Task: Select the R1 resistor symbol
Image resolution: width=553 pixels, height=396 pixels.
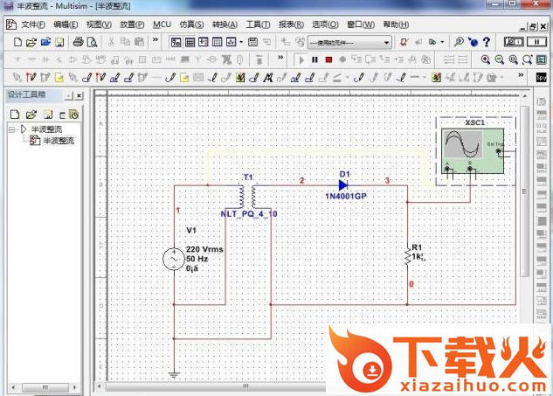Action: tap(408, 255)
